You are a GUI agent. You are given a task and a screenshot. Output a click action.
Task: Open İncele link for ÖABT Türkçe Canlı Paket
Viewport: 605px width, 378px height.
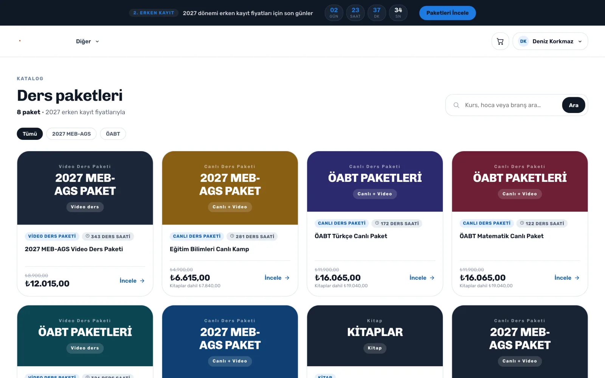pyautogui.click(x=422, y=278)
